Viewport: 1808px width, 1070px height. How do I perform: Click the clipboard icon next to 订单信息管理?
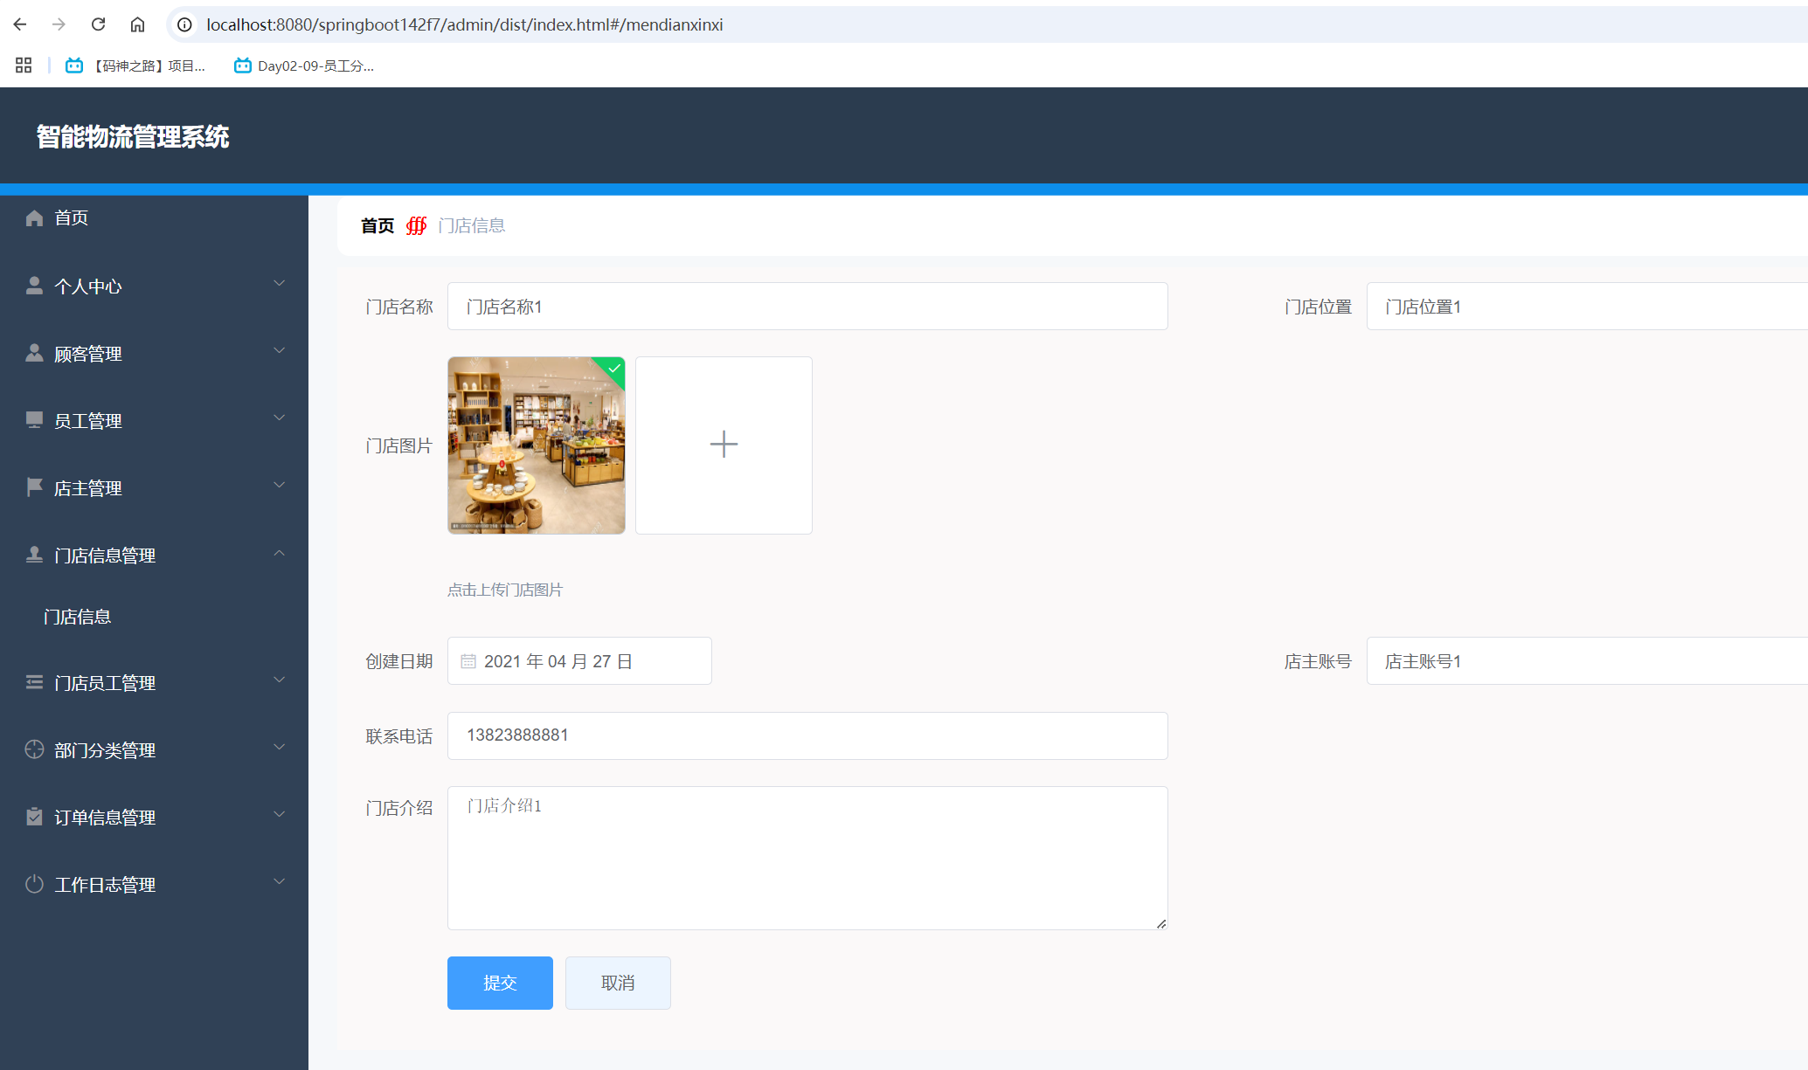tap(34, 817)
